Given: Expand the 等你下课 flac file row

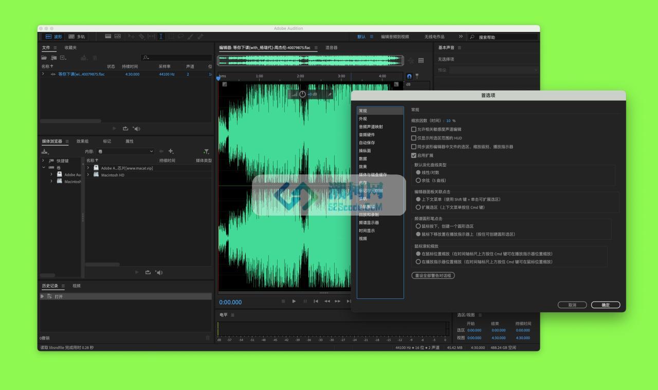Looking at the screenshot, I should point(44,74).
